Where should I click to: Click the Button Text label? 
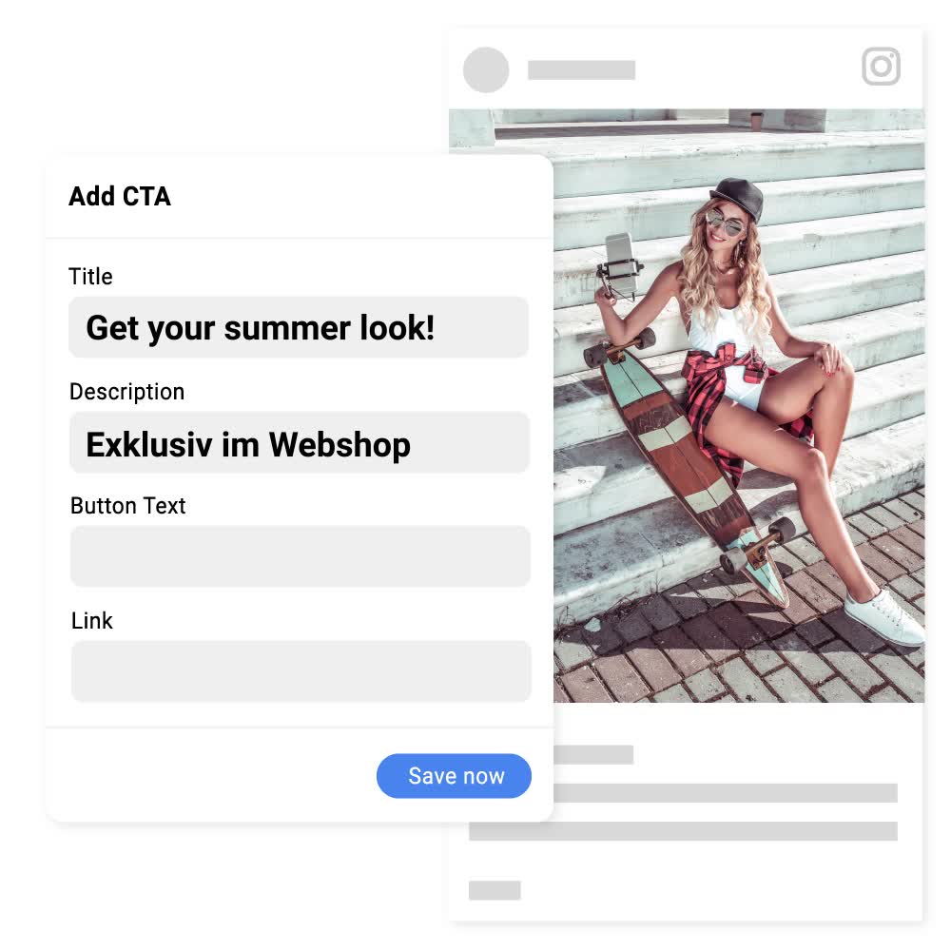pos(128,506)
